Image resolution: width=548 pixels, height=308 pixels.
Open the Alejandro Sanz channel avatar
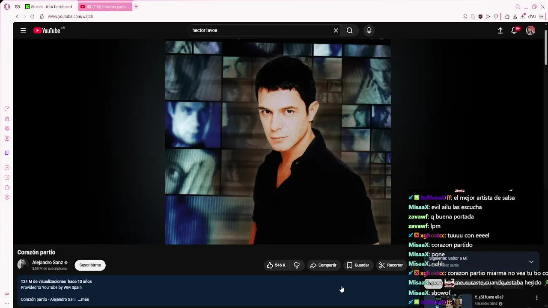(x=23, y=265)
